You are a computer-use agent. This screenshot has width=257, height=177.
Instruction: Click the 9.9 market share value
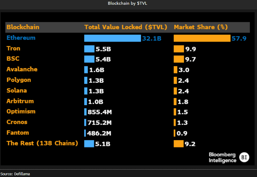[x=191, y=49]
